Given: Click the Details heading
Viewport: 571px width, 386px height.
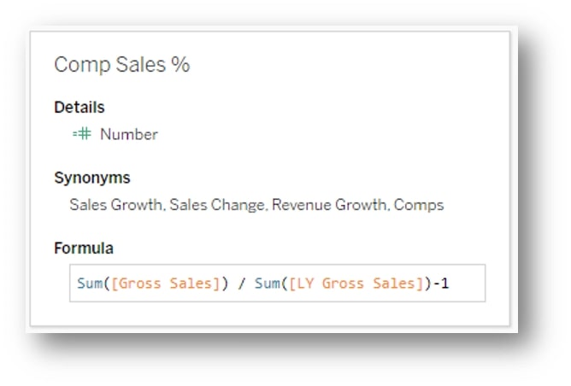Looking at the screenshot, I should 79,108.
